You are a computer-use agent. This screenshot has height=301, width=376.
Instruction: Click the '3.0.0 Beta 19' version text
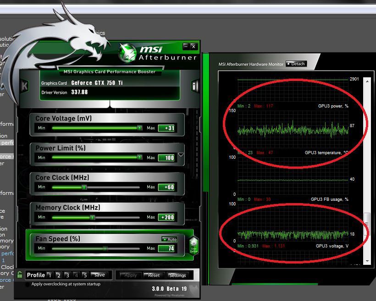tap(169, 289)
